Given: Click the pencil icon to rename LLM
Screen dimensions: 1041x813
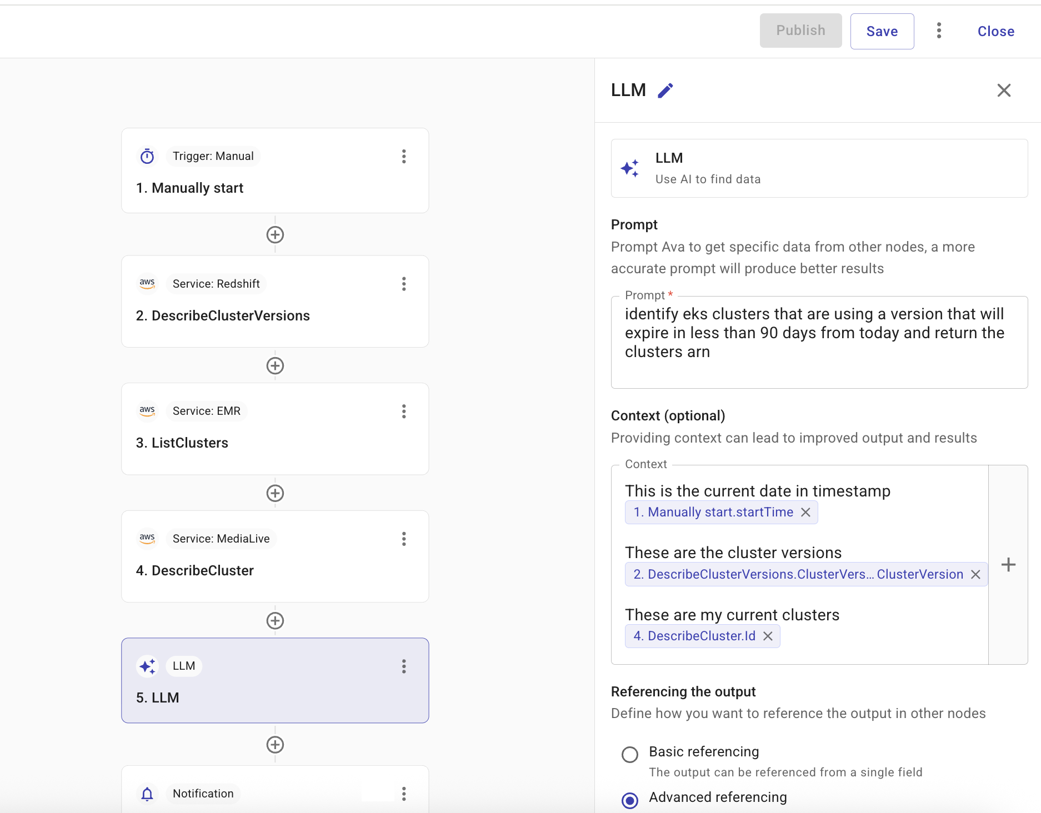Looking at the screenshot, I should (665, 91).
